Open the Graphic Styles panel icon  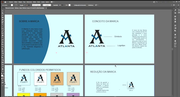pos(175,37)
